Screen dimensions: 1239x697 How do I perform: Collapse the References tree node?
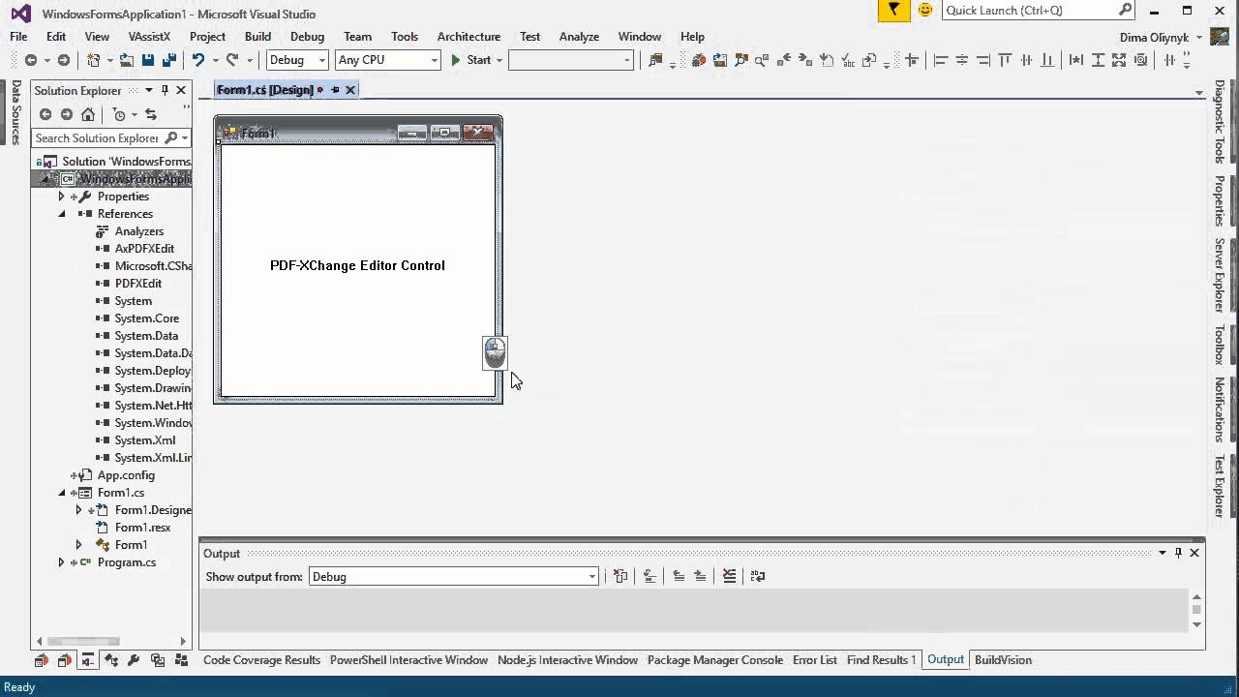tap(62, 214)
